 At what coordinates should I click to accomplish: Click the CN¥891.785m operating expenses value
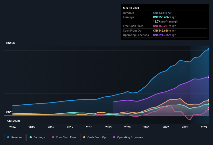click(162, 35)
